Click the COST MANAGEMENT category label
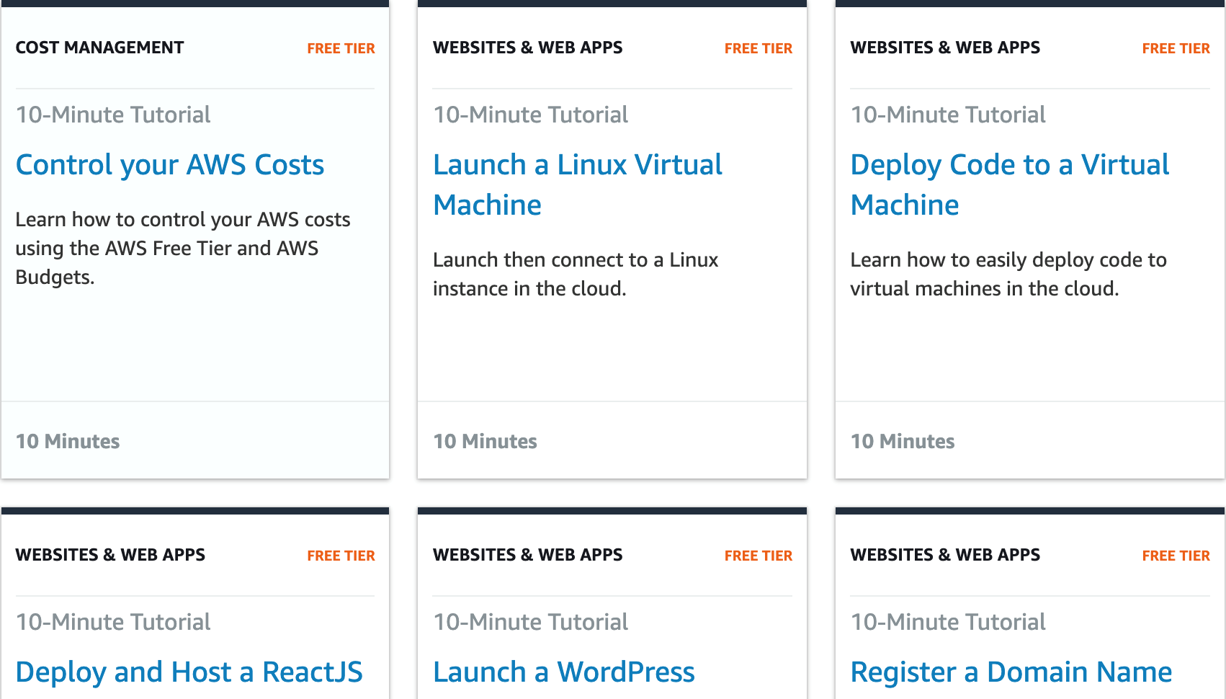 click(x=100, y=48)
